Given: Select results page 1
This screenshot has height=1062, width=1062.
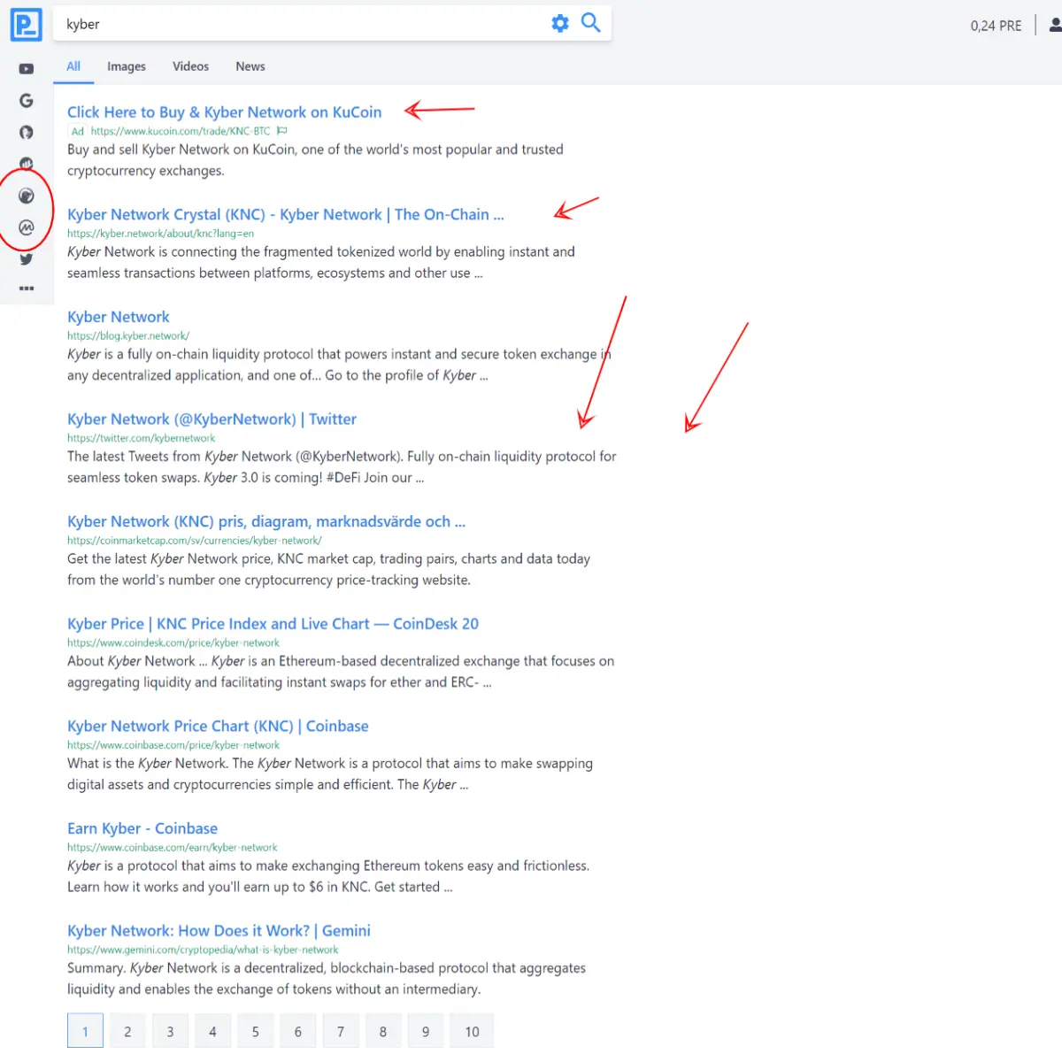Looking at the screenshot, I should [85, 1031].
